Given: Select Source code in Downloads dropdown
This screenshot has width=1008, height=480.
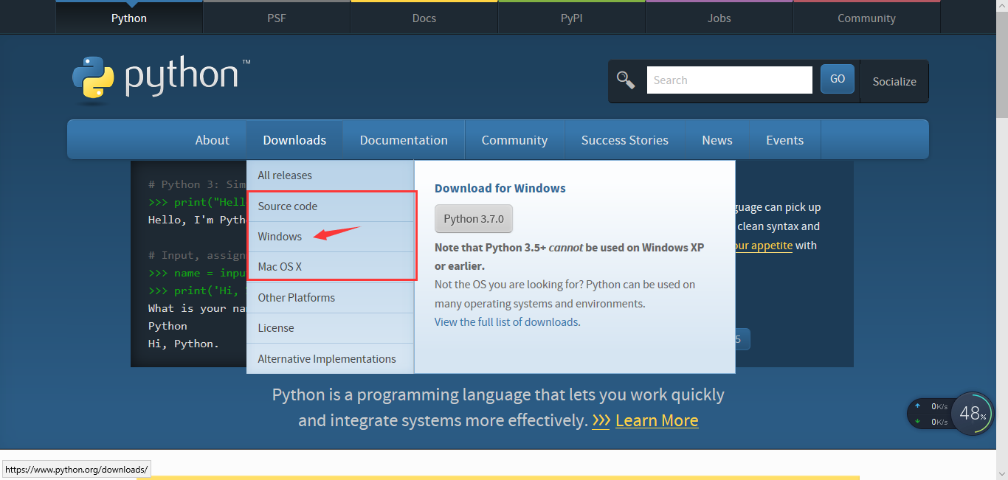Looking at the screenshot, I should click(x=330, y=206).
